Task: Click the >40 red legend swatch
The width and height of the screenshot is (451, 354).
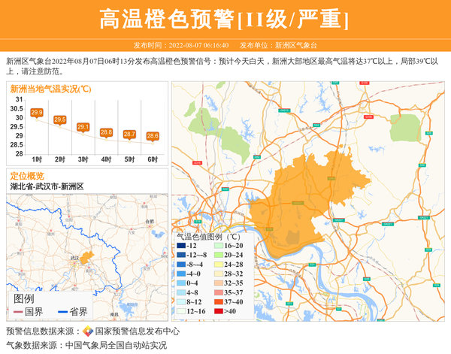Action: click(218, 311)
